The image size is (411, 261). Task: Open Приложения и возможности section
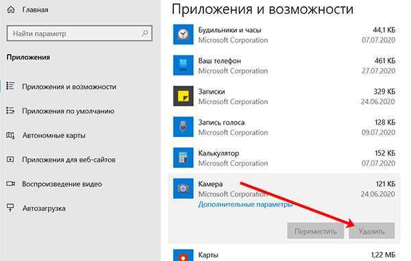click(69, 87)
